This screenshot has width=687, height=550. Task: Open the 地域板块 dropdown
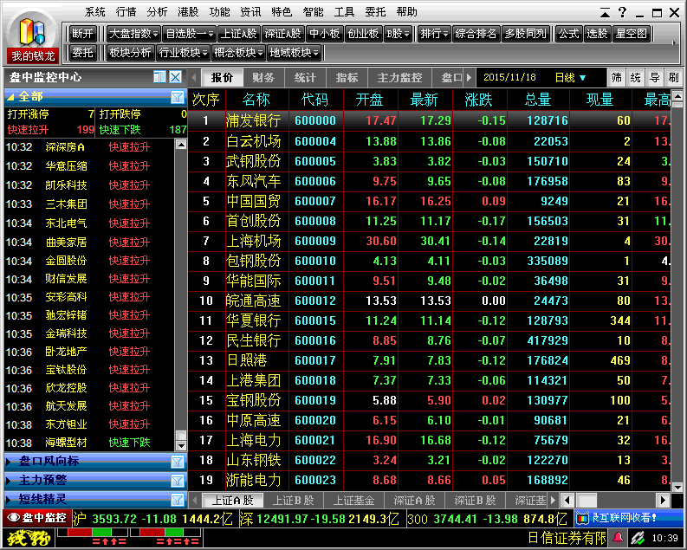(294, 53)
